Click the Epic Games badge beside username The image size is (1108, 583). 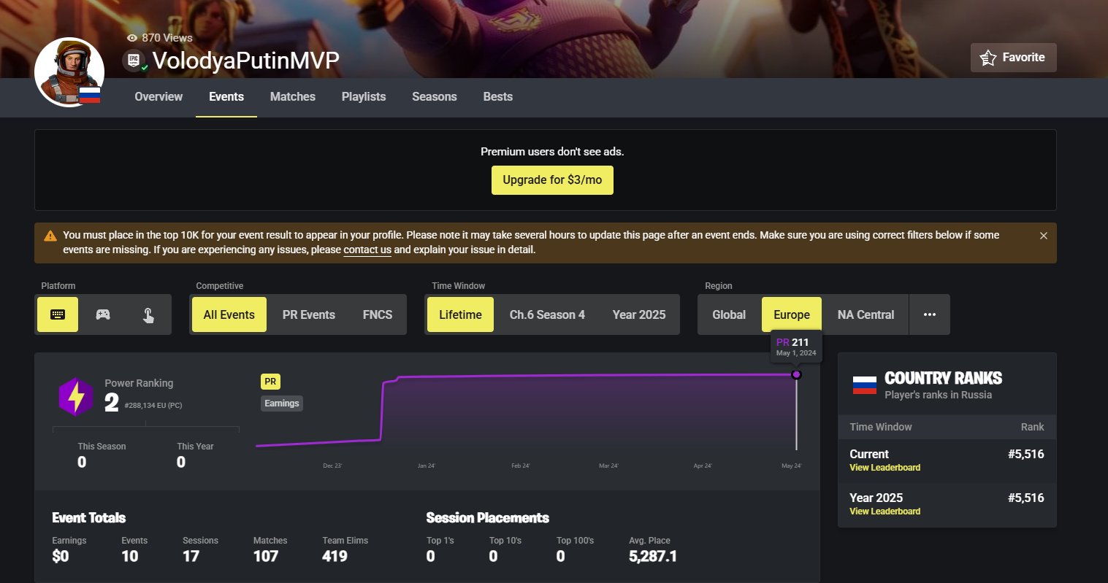134,61
